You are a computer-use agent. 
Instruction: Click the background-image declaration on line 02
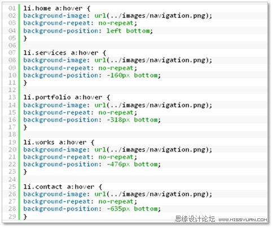[118, 16]
